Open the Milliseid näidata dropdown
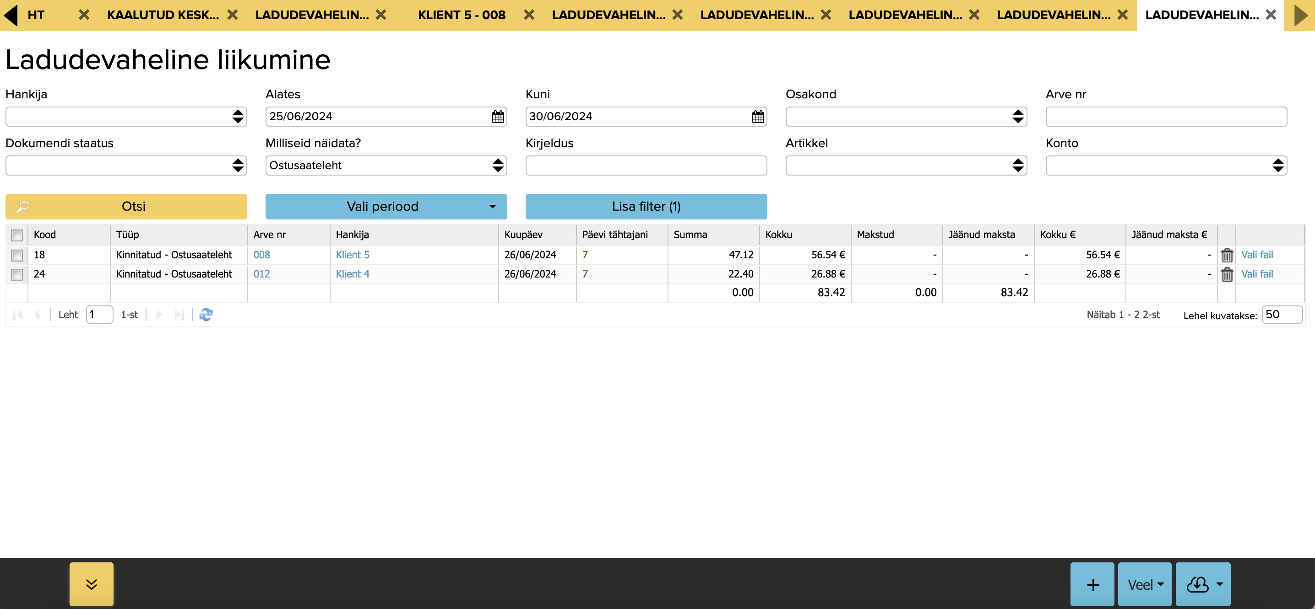Viewport: 1315px width, 609px height. click(386, 166)
